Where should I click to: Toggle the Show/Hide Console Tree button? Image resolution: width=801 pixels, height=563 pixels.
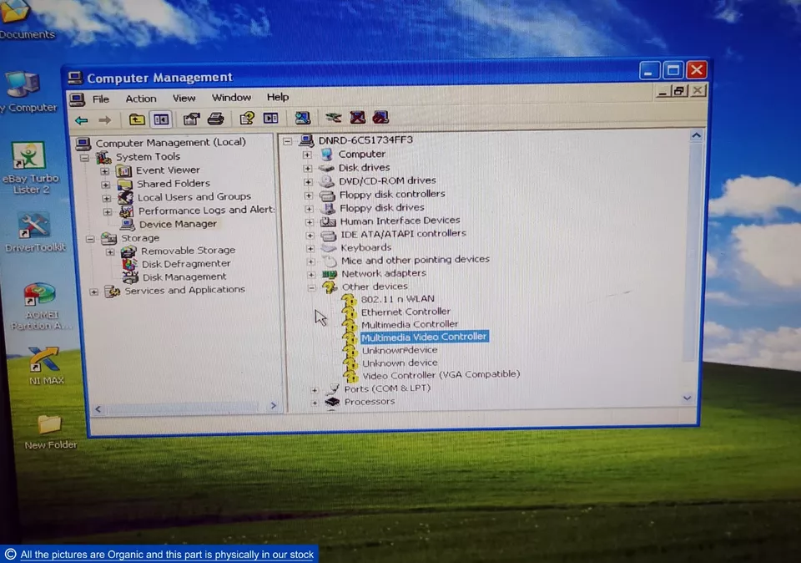[161, 119]
